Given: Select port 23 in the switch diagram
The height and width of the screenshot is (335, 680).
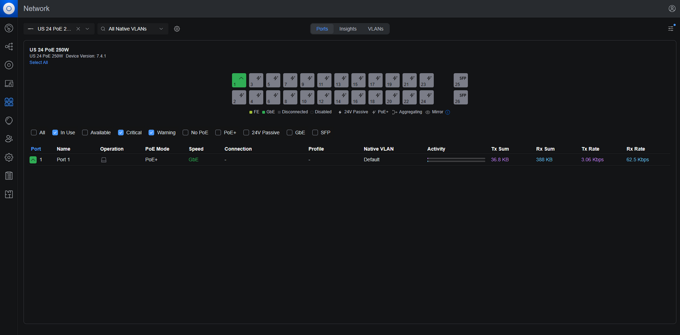Looking at the screenshot, I should [427, 80].
